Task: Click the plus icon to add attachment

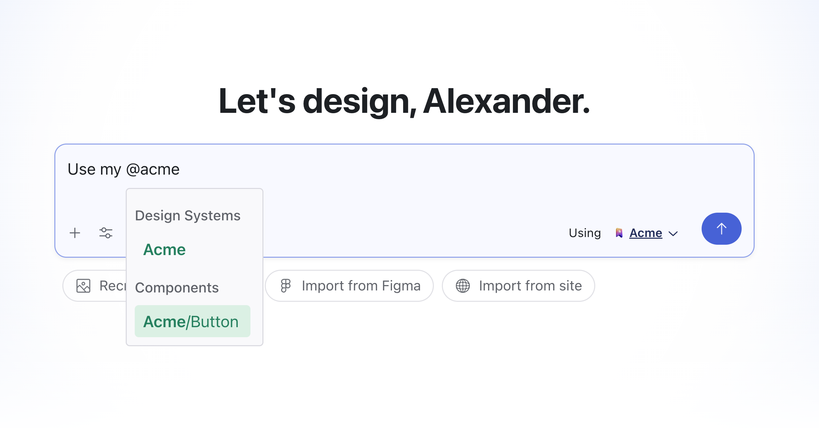Action: coord(75,233)
